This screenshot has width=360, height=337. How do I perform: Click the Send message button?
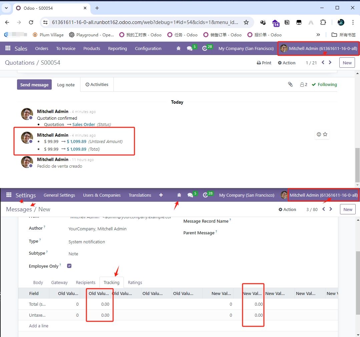click(x=34, y=85)
